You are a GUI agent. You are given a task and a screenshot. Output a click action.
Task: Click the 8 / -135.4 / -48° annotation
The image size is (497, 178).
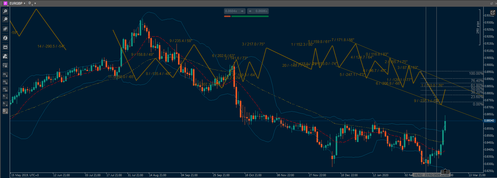pos(159,74)
